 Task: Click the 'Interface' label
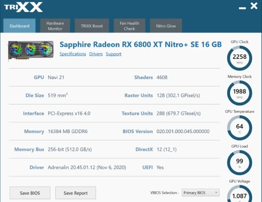[33, 113]
